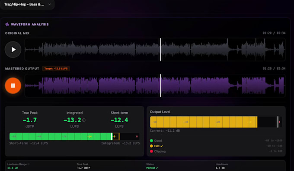Image resolution: width=294 pixels, height=171 pixels.
Task: Click the Original Mix "01:20 / 02:34" time
Action: [274, 33]
